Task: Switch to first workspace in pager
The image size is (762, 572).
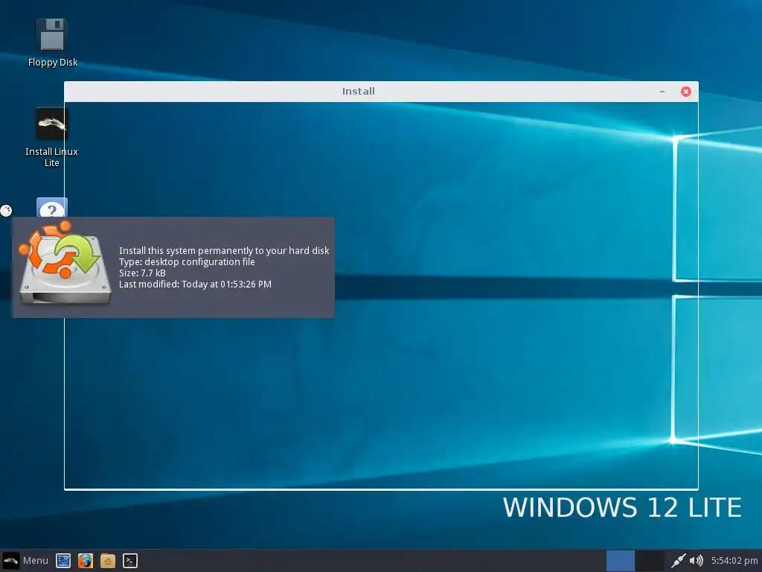Action: click(x=620, y=561)
